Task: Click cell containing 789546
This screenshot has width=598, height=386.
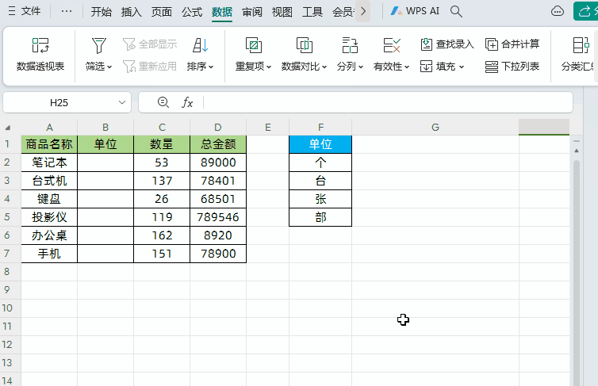Action: [218, 217]
